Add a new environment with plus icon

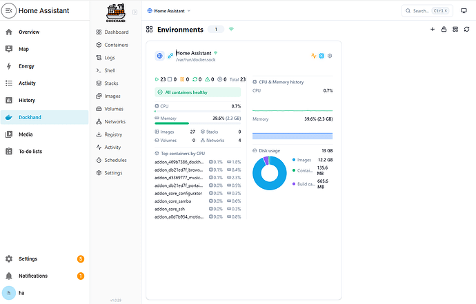433,30
